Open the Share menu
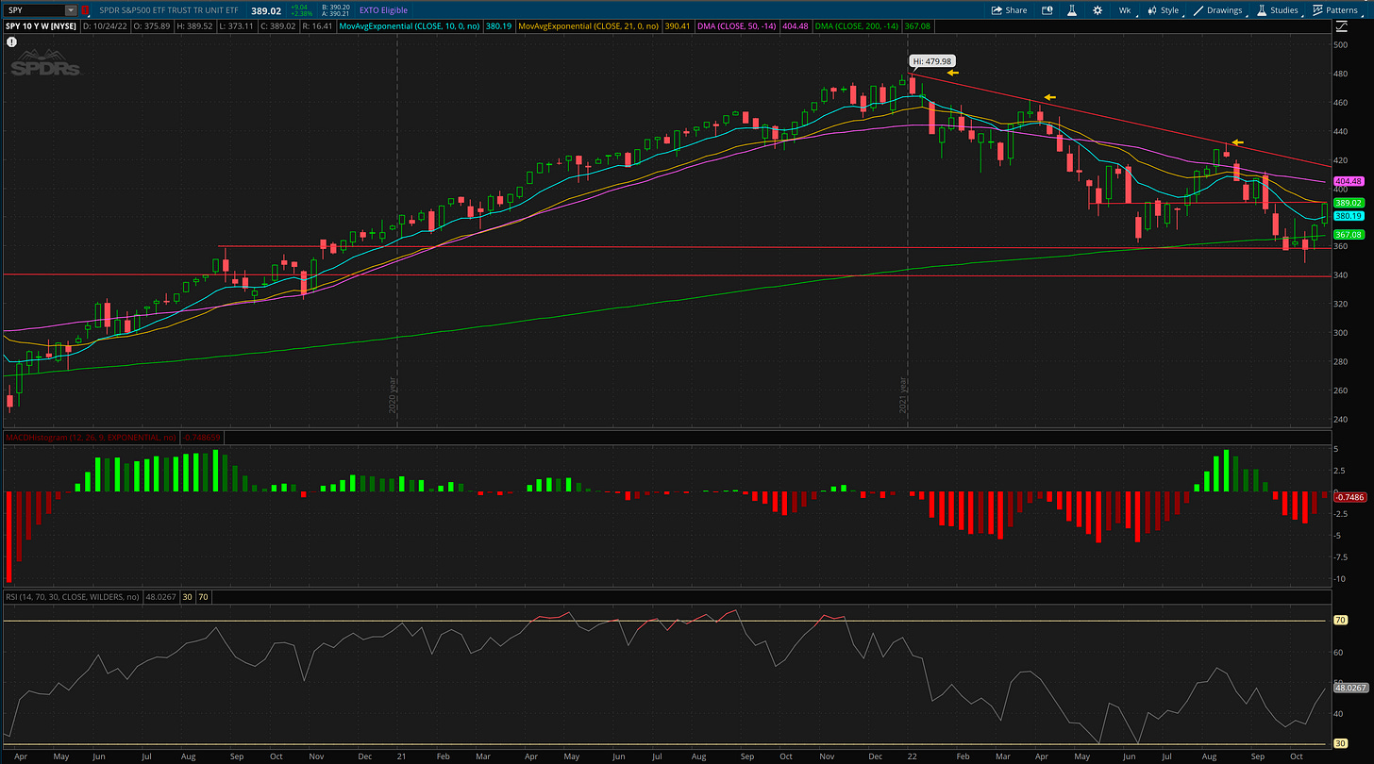The height and width of the screenshot is (764, 1374). [x=1009, y=10]
